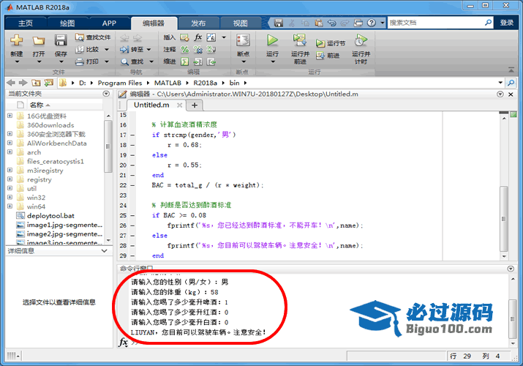
Task: Close the Untitled.m tab
Action: pos(179,105)
